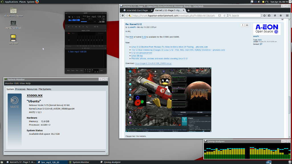Viewport: 292px width, 164px height.
Task: Show site information for the forum page
Action: click(127, 16)
